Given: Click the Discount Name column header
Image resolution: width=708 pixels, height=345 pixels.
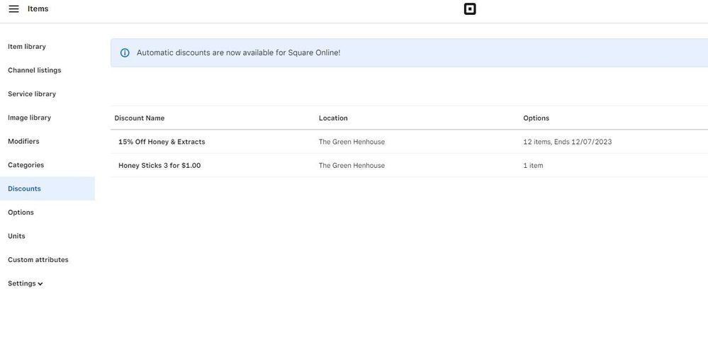Looking at the screenshot, I should 140,118.
